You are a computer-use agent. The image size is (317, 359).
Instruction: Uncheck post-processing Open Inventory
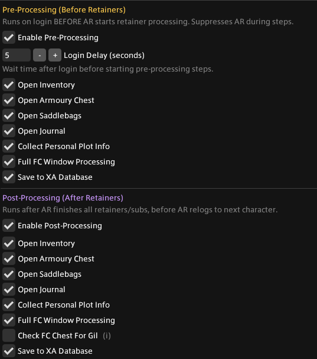9,244
